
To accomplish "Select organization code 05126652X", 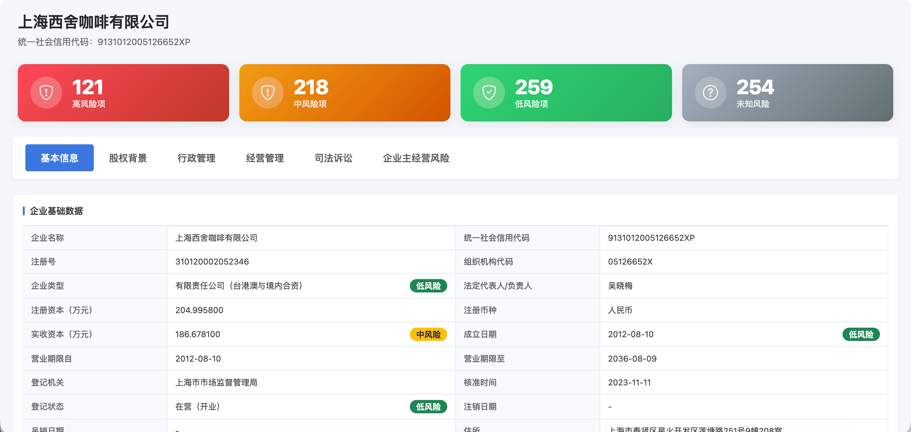I will (x=630, y=262).
